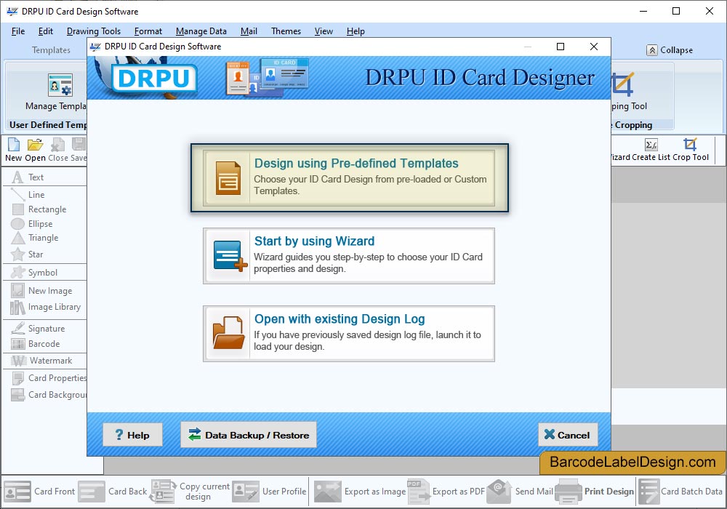Viewport: 727px width, 509px height.
Task: Click Export as Image
Action: click(359, 492)
